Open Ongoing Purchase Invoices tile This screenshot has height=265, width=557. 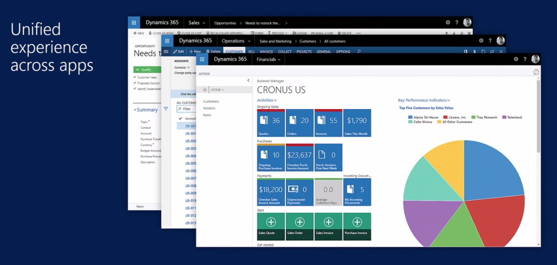pyautogui.click(x=271, y=158)
